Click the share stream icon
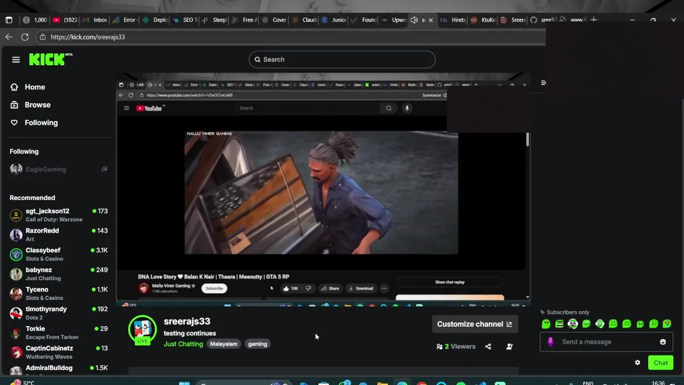 pos(488,346)
